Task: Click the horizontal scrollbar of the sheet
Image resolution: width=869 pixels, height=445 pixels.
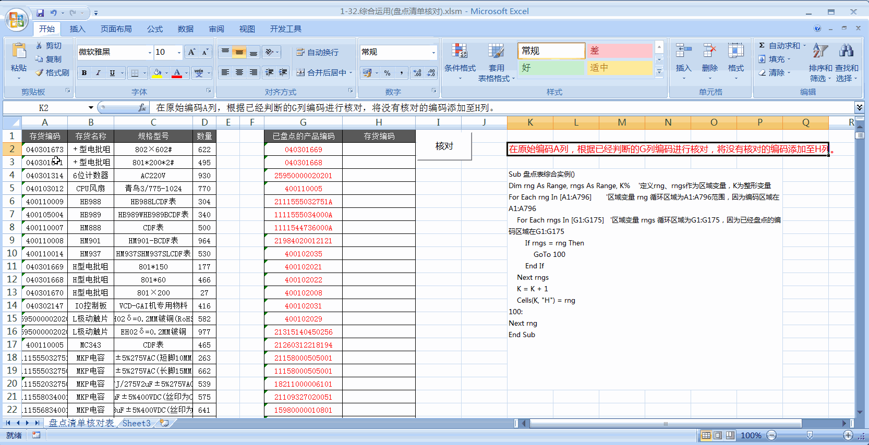Action: point(665,424)
